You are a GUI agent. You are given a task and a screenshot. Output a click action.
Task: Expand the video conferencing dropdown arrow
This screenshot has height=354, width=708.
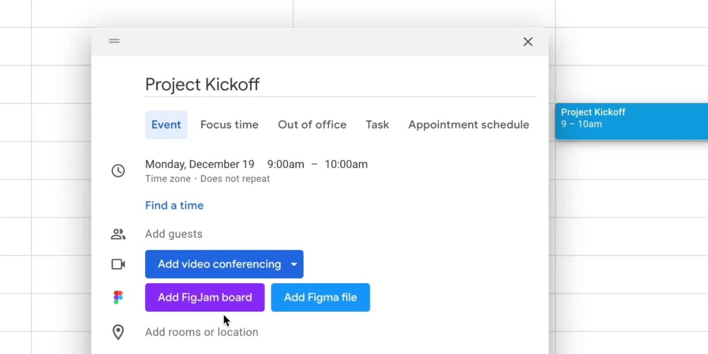[x=294, y=264]
